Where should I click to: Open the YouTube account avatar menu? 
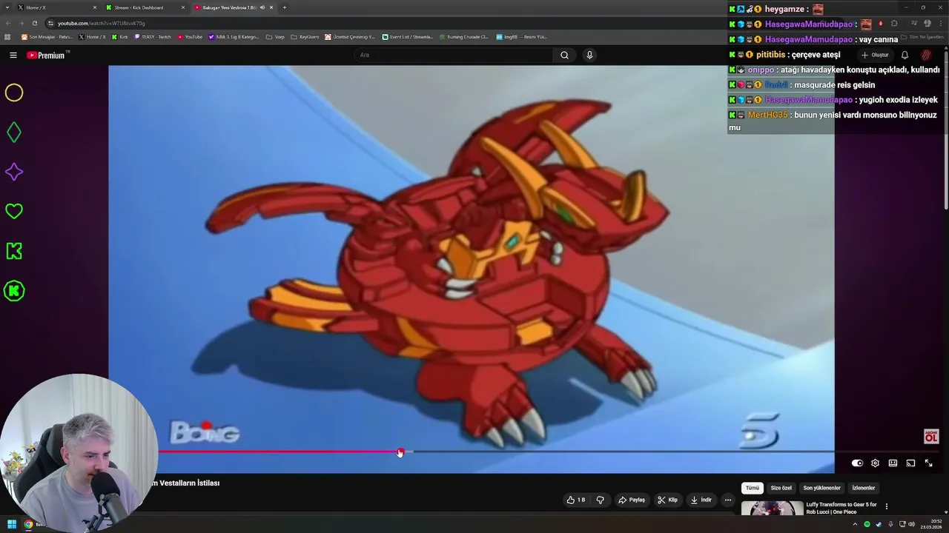pos(926,55)
